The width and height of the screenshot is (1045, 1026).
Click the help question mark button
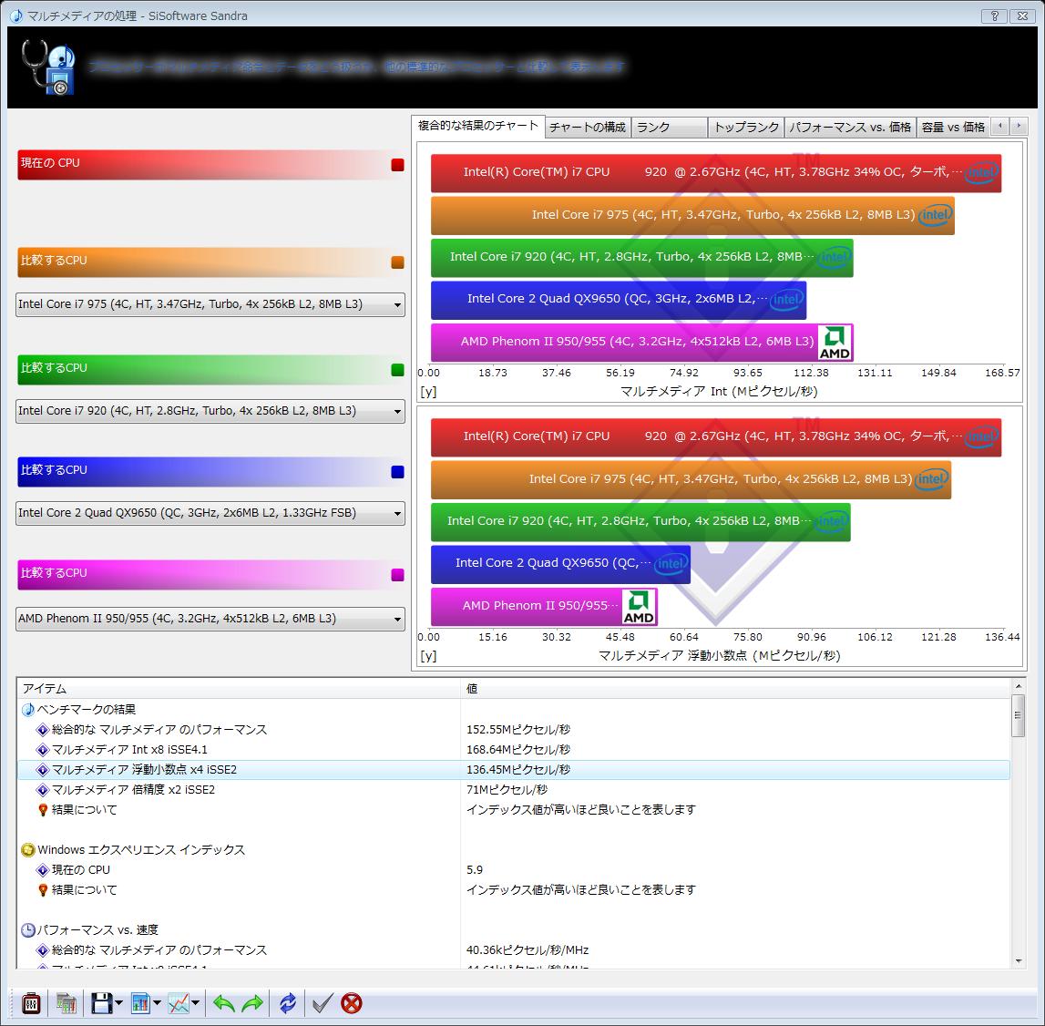994,15
